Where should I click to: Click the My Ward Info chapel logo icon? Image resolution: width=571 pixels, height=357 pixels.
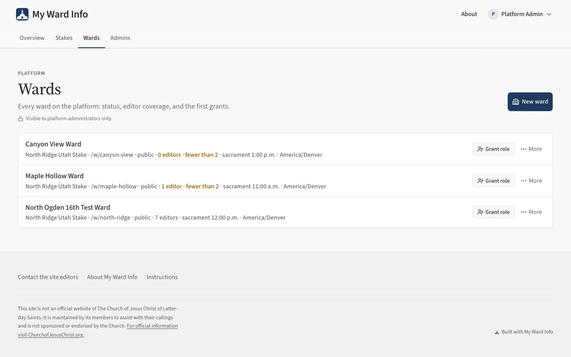[x=22, y=14]
